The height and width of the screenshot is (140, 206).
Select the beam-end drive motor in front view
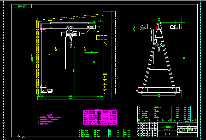pyautogui.click(x=92, y=27)
